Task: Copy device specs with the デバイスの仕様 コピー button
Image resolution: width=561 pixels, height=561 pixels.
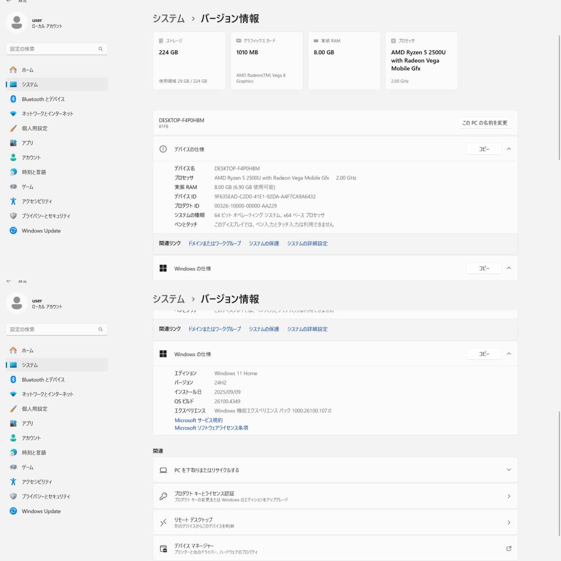Action: point(484,149)
